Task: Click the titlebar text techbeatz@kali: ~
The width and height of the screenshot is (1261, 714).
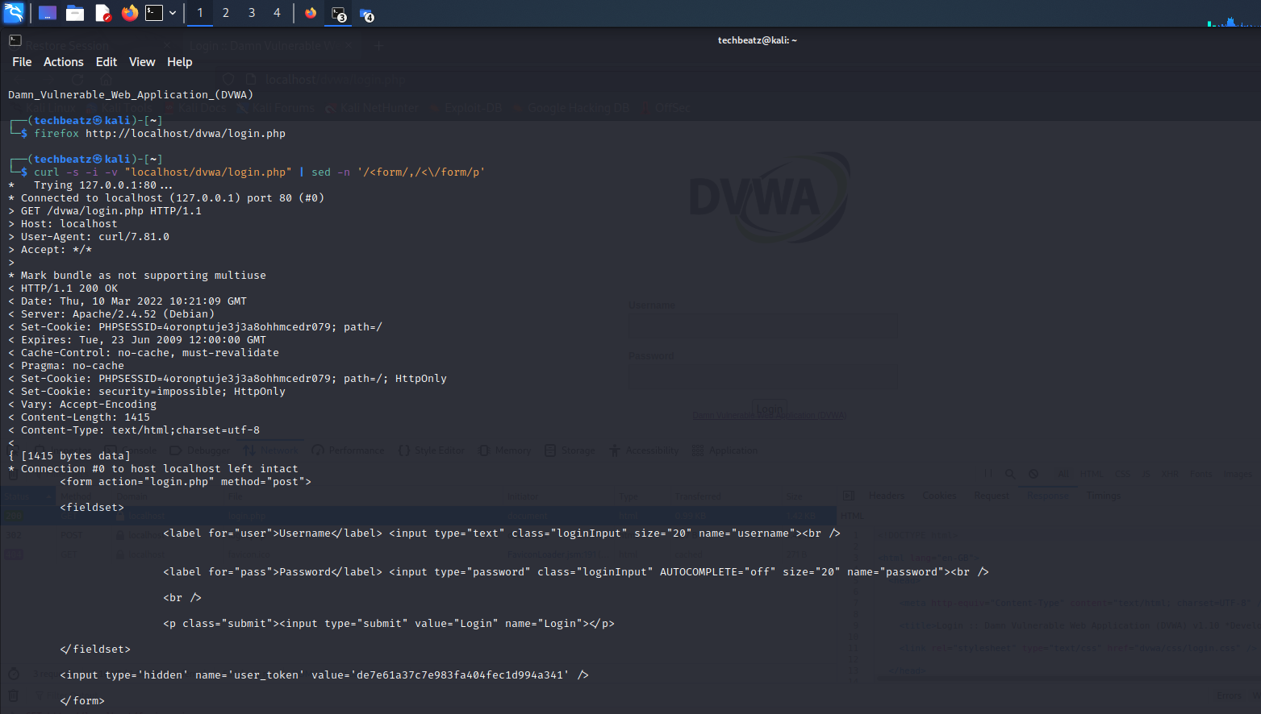Action: tap(757, 40)
